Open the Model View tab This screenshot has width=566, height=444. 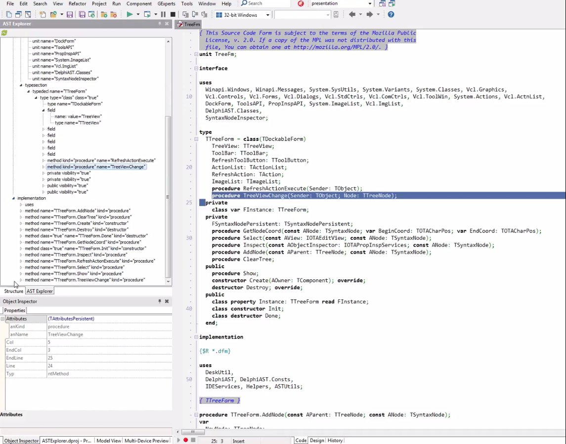point(109,441)
